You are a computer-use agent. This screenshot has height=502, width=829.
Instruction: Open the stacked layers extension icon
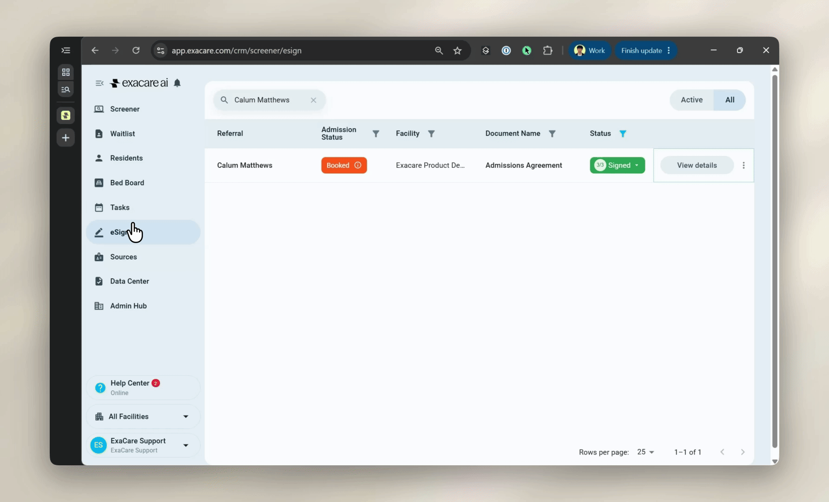tap(486, 51)
